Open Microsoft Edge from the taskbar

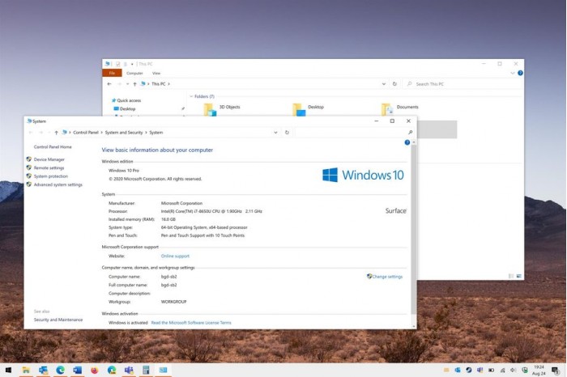[61, 370]
